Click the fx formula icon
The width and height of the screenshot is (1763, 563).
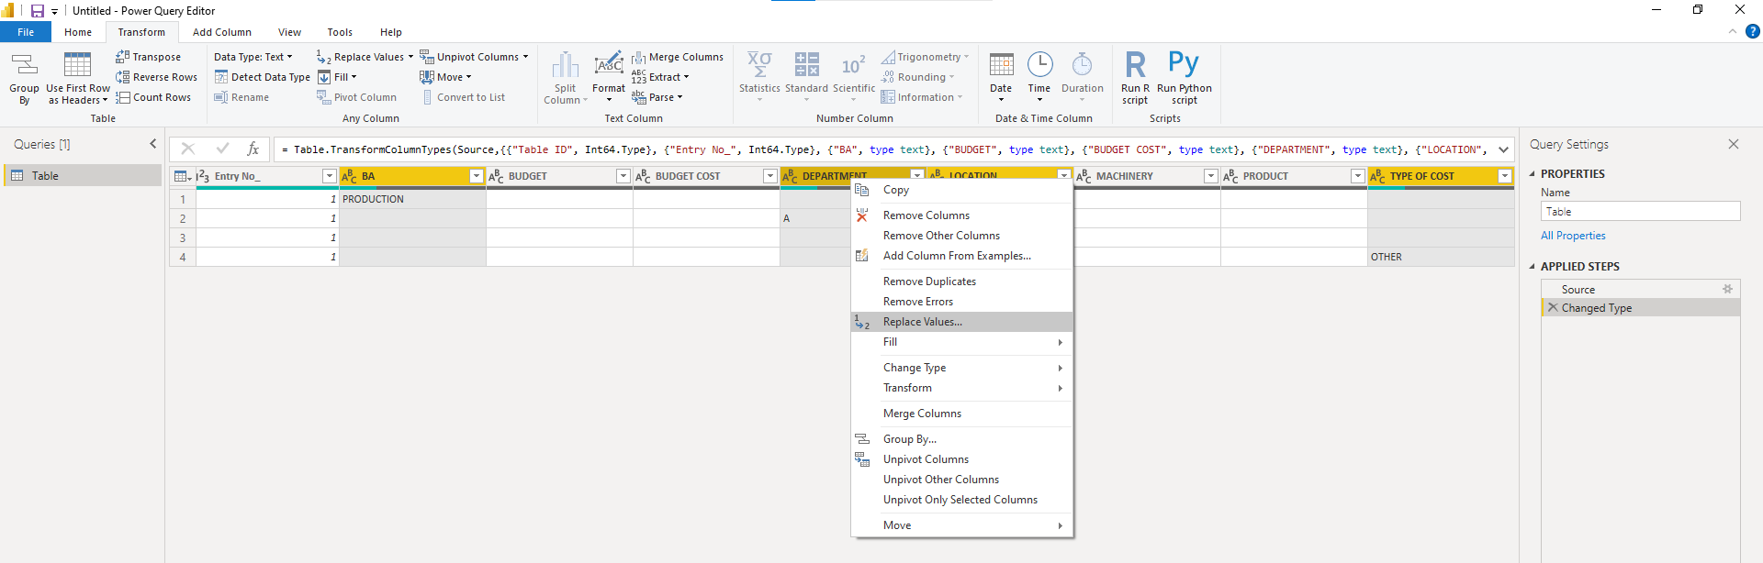253,149
